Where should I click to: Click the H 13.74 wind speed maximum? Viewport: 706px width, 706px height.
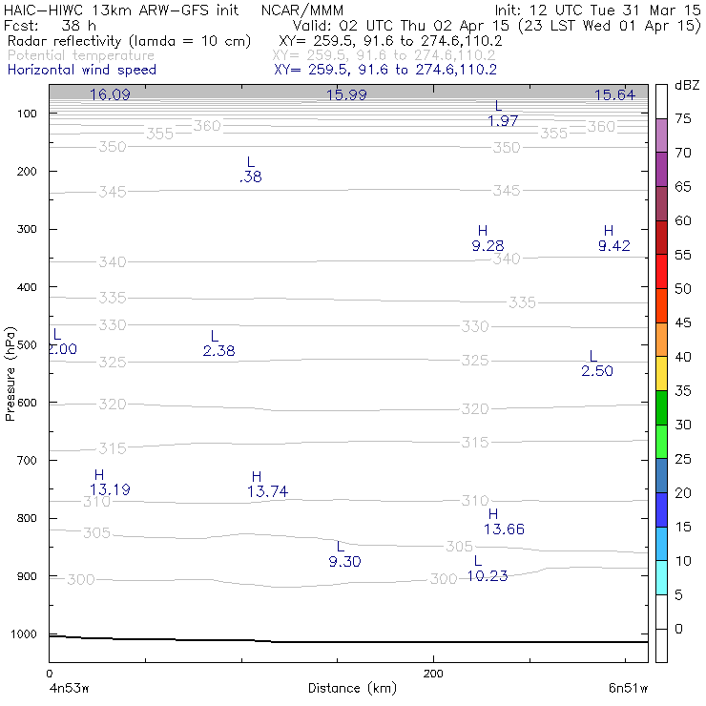[x=267, y=485]
